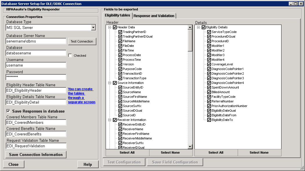Screen dimensions: 305x171
Task: Uncheck the ServiceTypeCode field checkbox
Action: (209, 32)
